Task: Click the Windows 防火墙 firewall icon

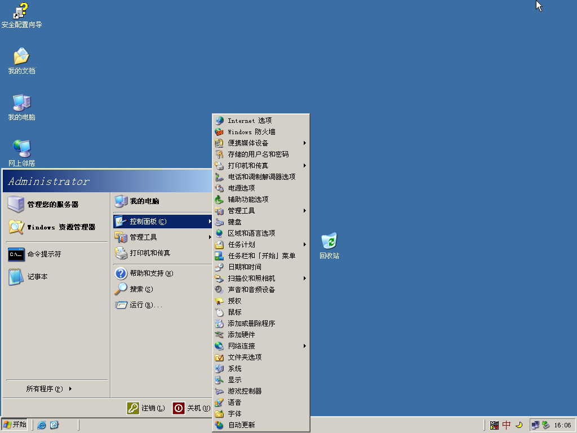Action: [219, 132]
